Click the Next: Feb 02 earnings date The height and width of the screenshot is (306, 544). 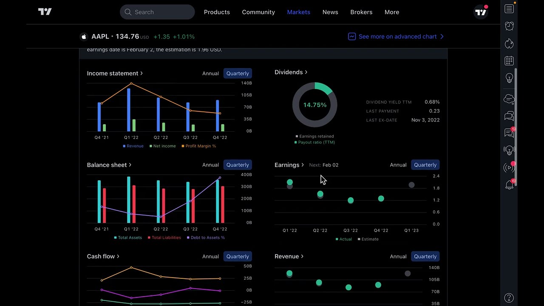click(324, 165)
